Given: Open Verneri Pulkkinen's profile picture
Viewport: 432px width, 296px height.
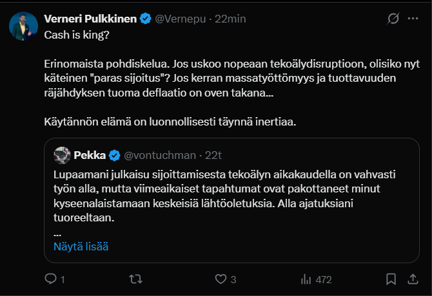Looking at the screenshot, I should click(x=21, y=26).
